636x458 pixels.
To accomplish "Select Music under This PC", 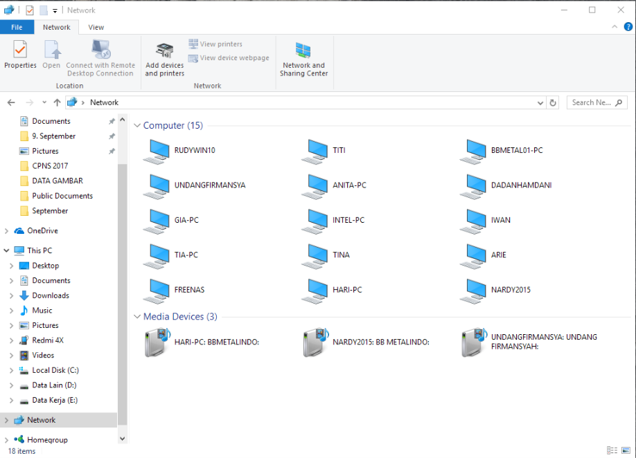I will (x=42, y=311).
